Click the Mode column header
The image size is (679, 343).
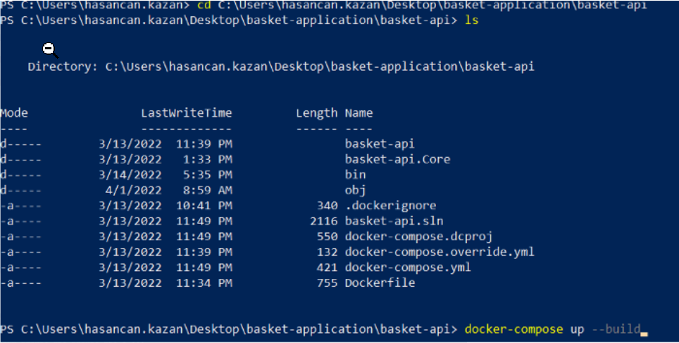tap(14, 113)
